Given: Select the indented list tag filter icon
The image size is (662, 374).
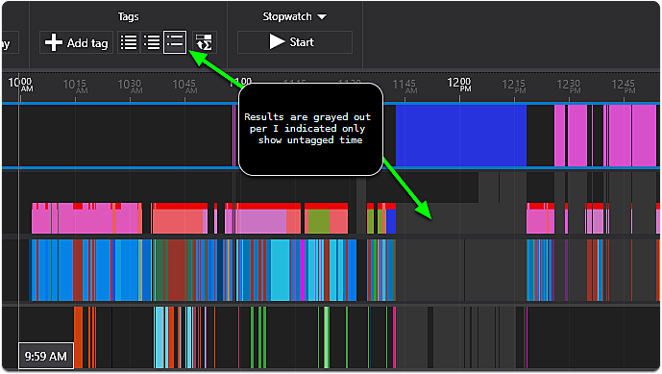Looking at the screenshot, I should pyautogui.click(x=152, y=42).
